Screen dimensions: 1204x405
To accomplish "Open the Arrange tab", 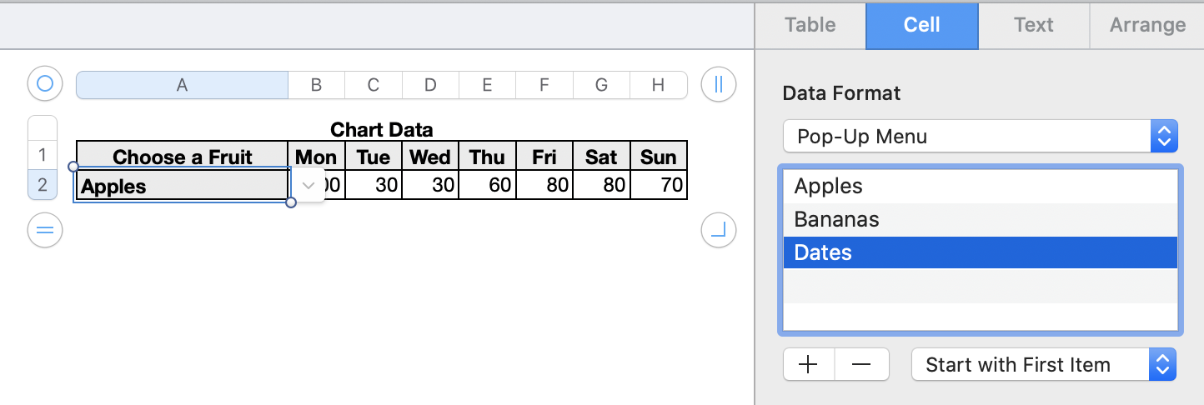I will tap(1147, 25).
